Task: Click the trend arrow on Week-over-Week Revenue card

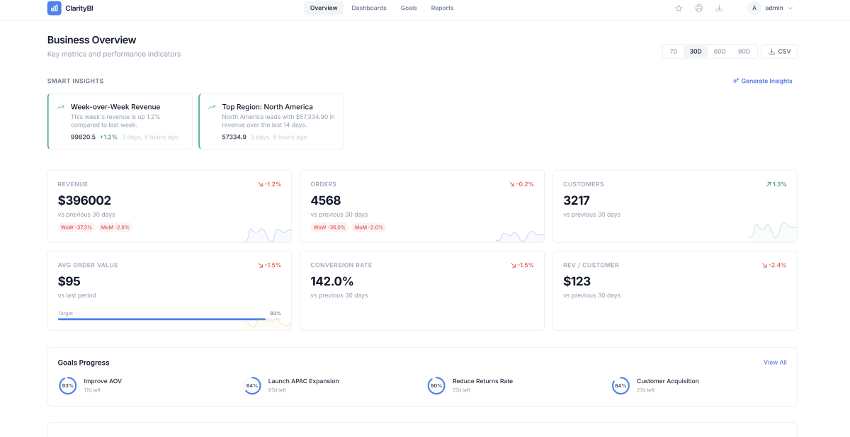Action: click(60, 106)
